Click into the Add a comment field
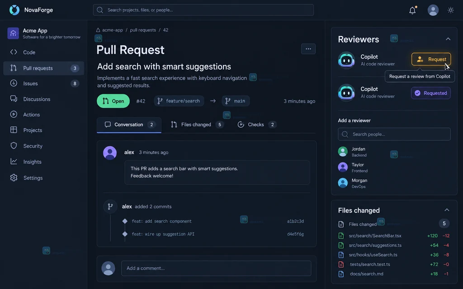The height and width of the screenshot is (289, 463). click(x=216, y=268)
